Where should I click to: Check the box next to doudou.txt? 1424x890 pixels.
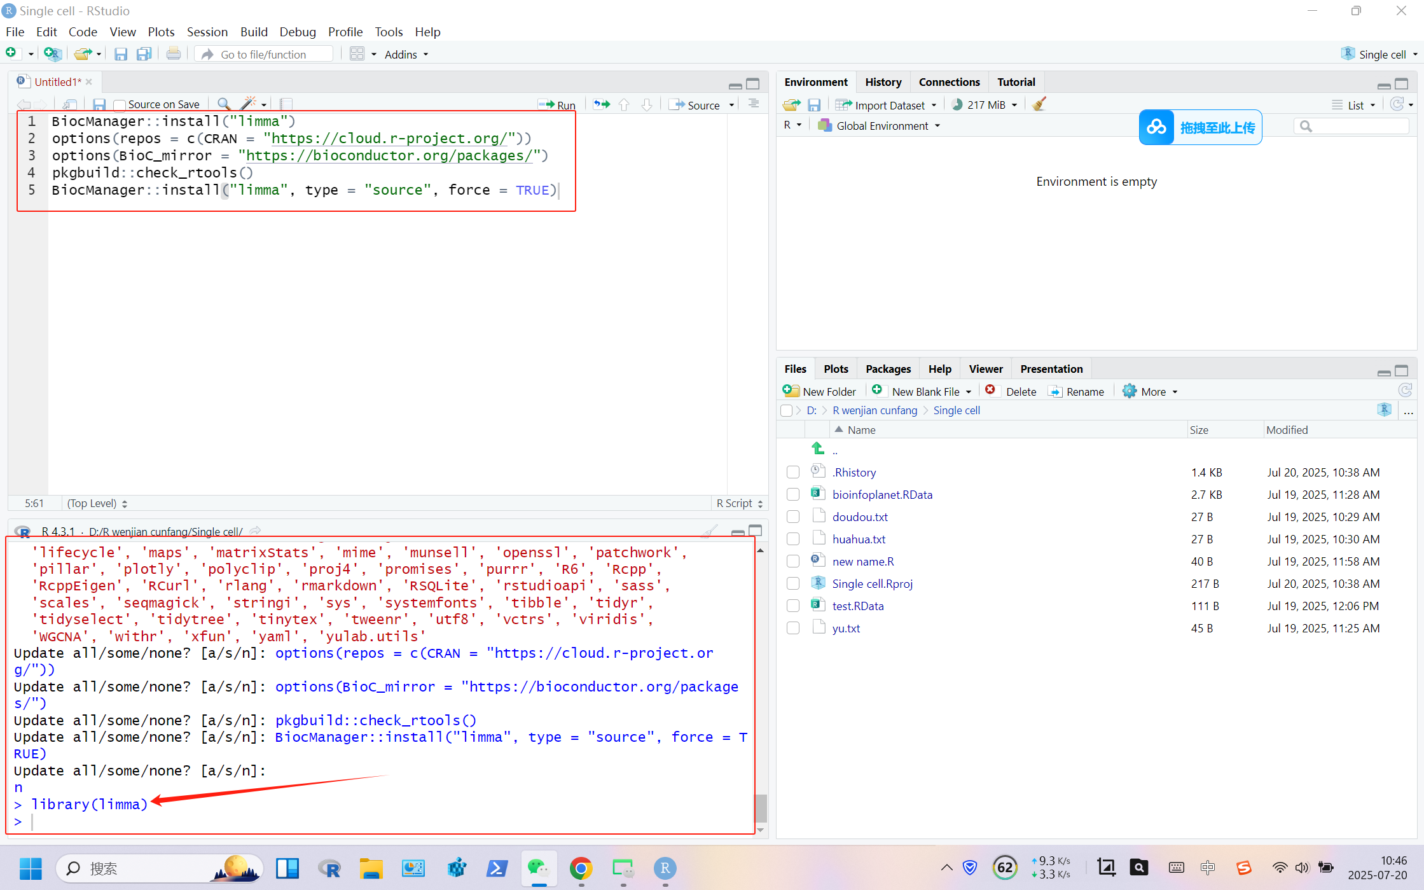792,517
